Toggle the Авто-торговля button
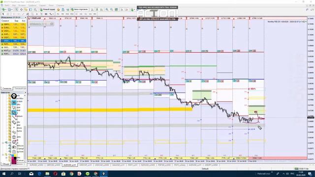This screenshot has height=177, width=315. (79, 10)
